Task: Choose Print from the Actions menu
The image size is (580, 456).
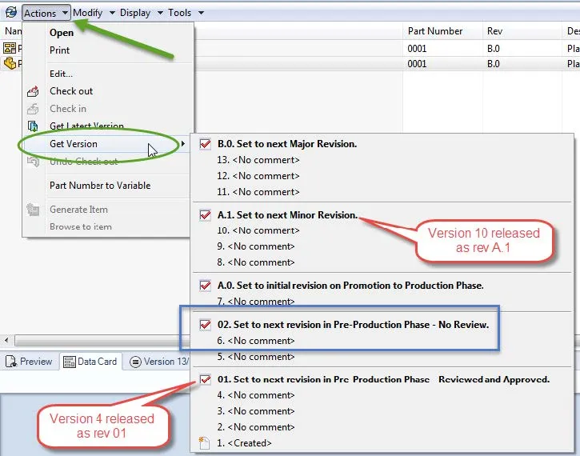Action: (x=59, y=50)
